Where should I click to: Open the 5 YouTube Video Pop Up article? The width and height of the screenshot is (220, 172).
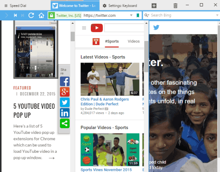[x=34, y=111]
